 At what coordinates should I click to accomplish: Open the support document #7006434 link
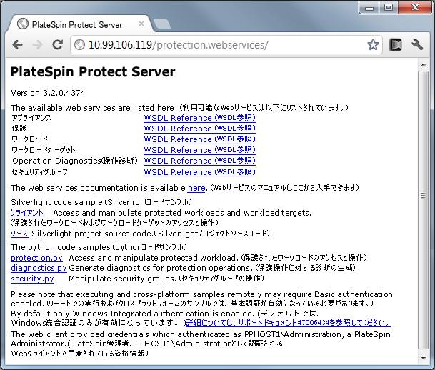(x=288, y=323)
